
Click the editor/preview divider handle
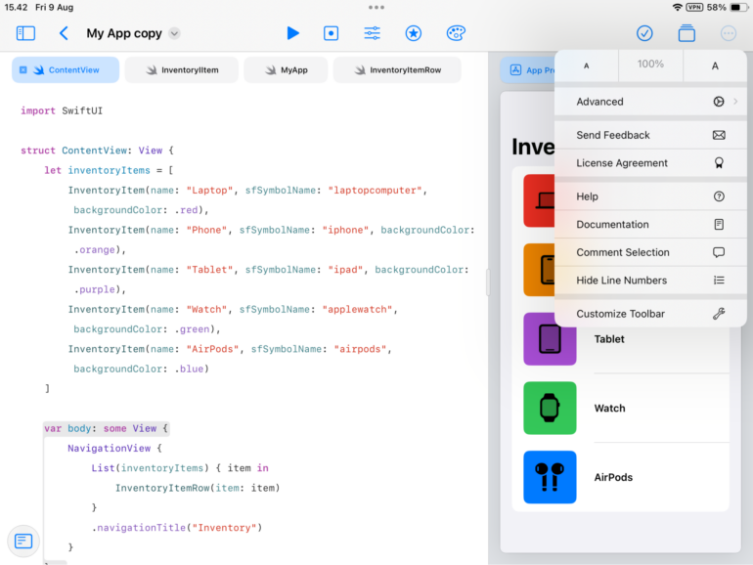tap(488, 282)
